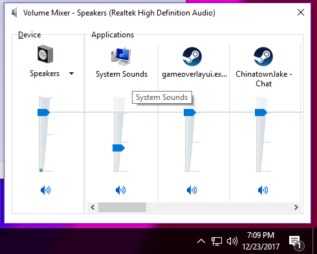The image size is (317, 254).
Task: Show hidden icons in the system tray
Action: (201, 241)
